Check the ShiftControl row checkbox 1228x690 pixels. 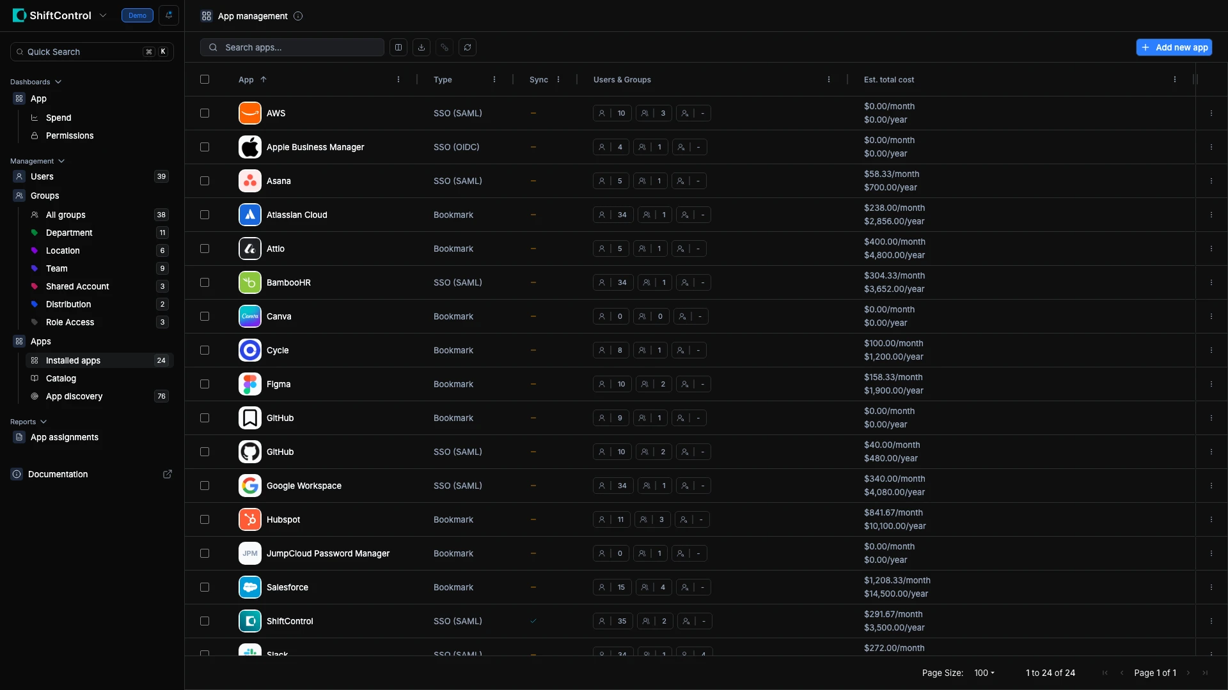click(205, 621)
